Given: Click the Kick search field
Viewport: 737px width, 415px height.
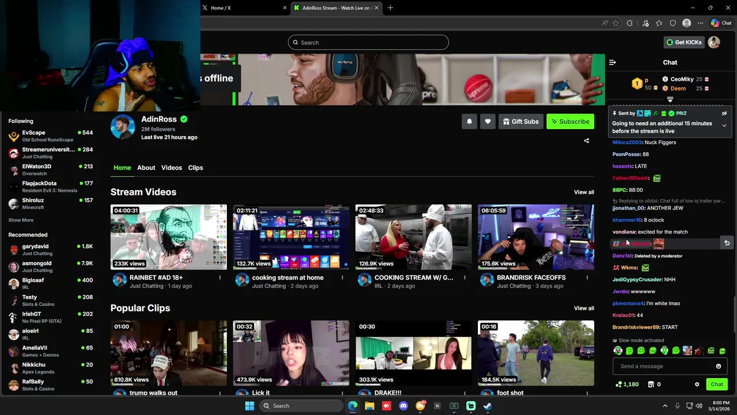Looking at the screenshot, I should tap(368, 43).
